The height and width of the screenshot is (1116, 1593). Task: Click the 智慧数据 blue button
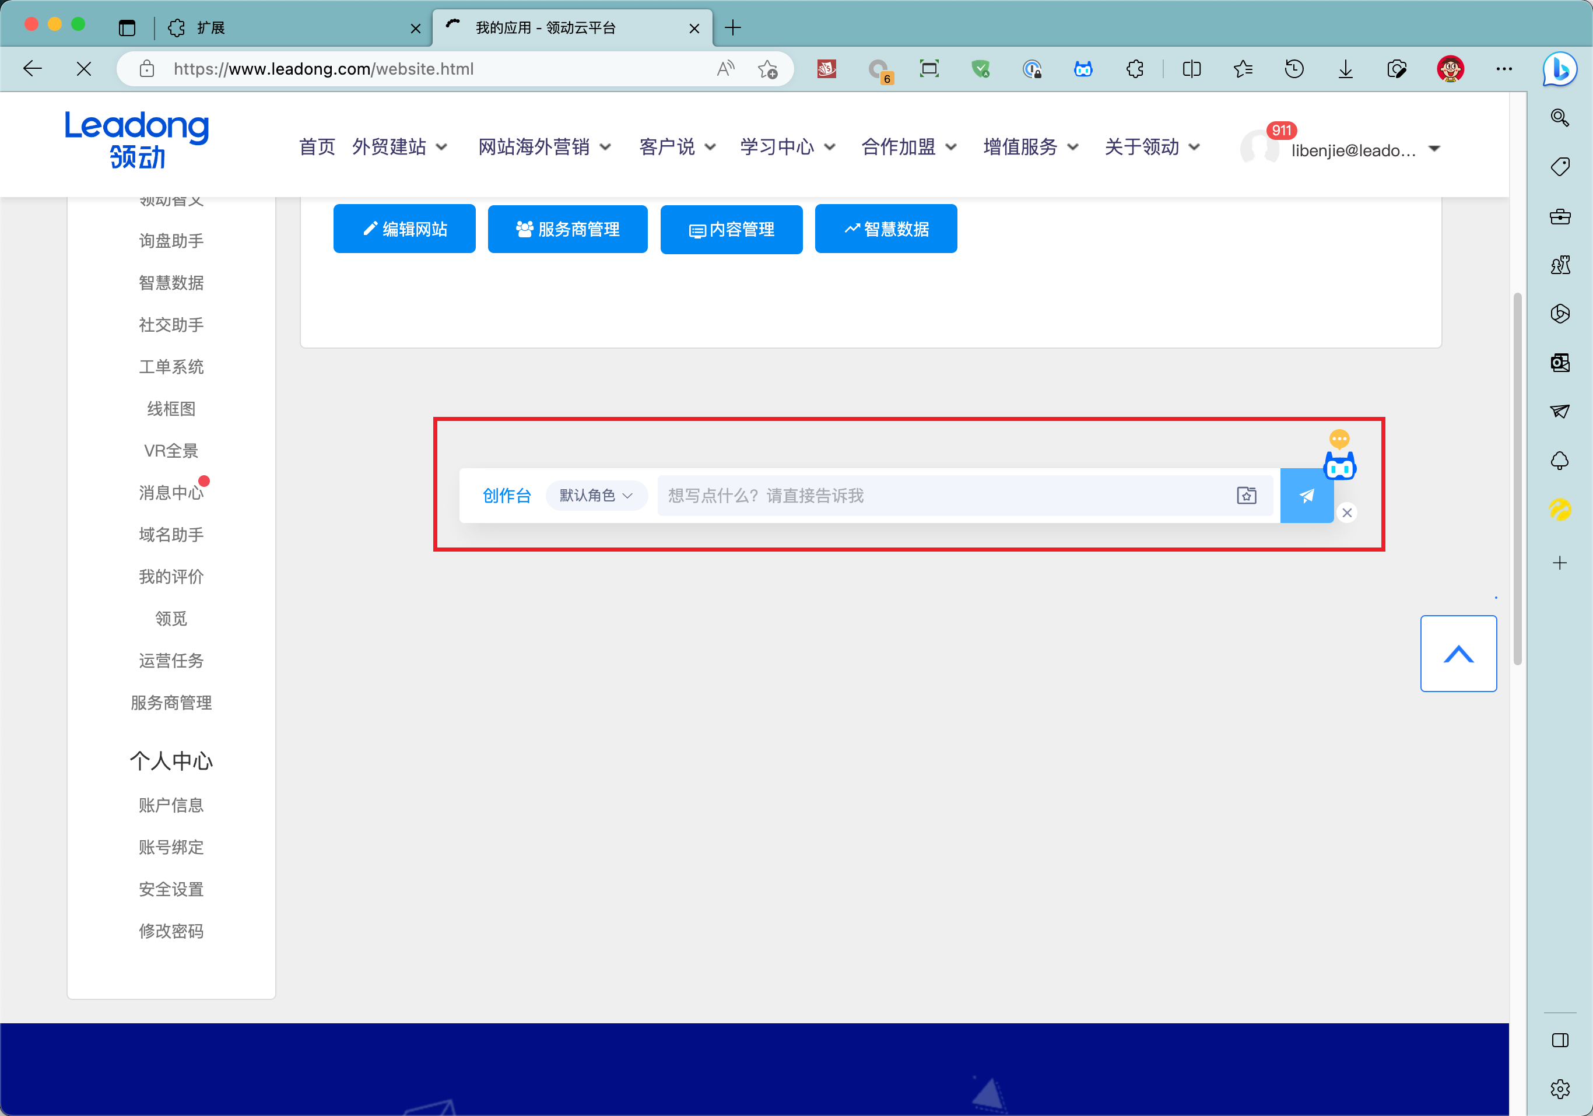[885, 229]
